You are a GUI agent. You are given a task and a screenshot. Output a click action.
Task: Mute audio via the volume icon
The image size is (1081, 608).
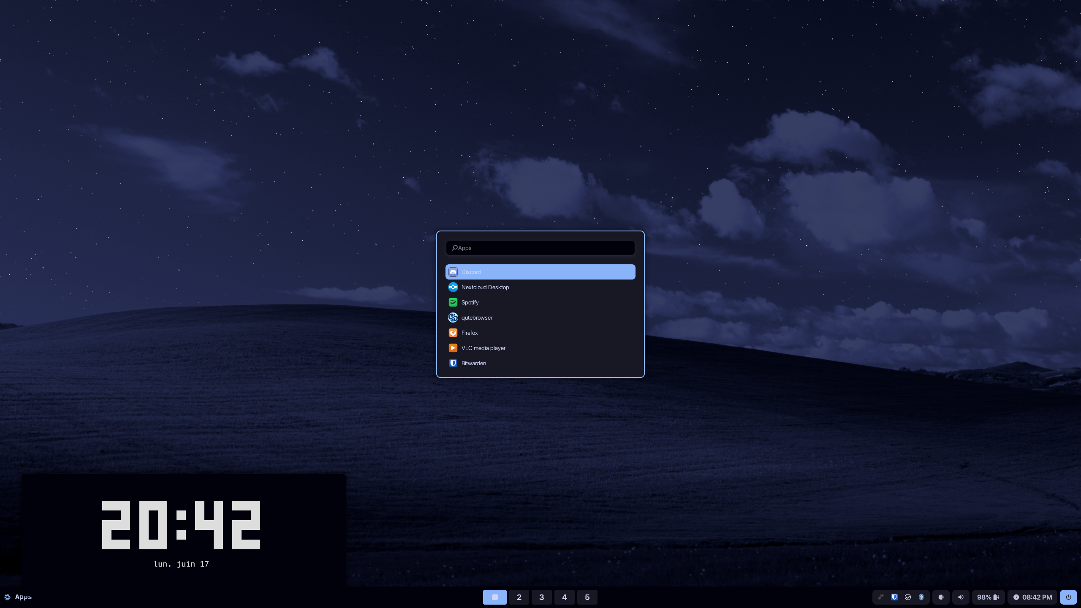click(961, 597)
